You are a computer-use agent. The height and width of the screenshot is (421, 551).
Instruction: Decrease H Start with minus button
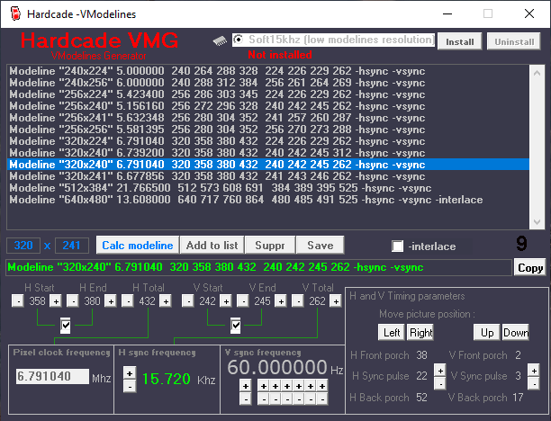click(18, 301)
